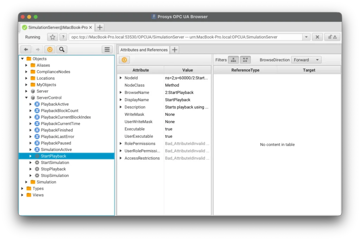Click the forward navigation arrow button

coord(37,49)
